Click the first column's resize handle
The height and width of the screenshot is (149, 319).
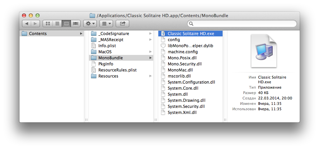point(86,120)
